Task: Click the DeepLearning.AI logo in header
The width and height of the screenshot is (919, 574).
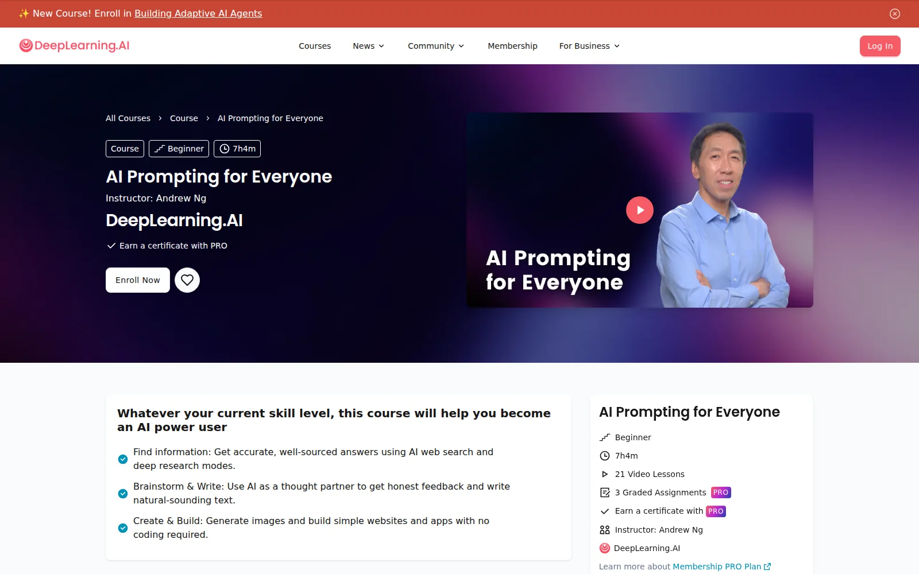Action: pos(74,45)
